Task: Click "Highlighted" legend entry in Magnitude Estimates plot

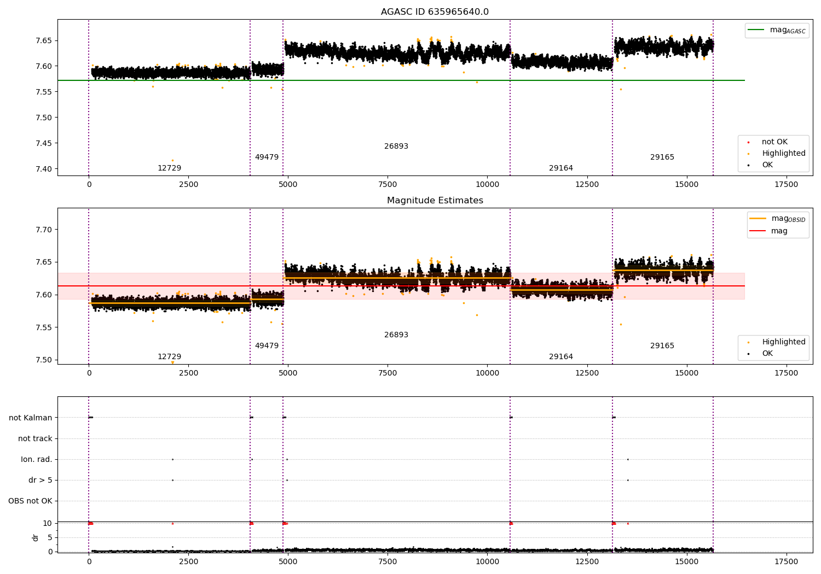Action: [x=777, y=342]
